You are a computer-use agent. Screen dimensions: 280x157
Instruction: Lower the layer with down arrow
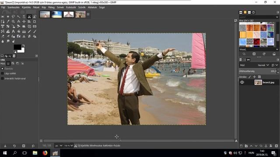click(x=256, y=146)
